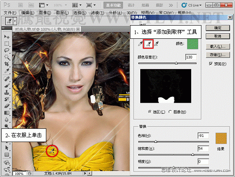Click the Saturation slider handle

[x=193, y=154]
